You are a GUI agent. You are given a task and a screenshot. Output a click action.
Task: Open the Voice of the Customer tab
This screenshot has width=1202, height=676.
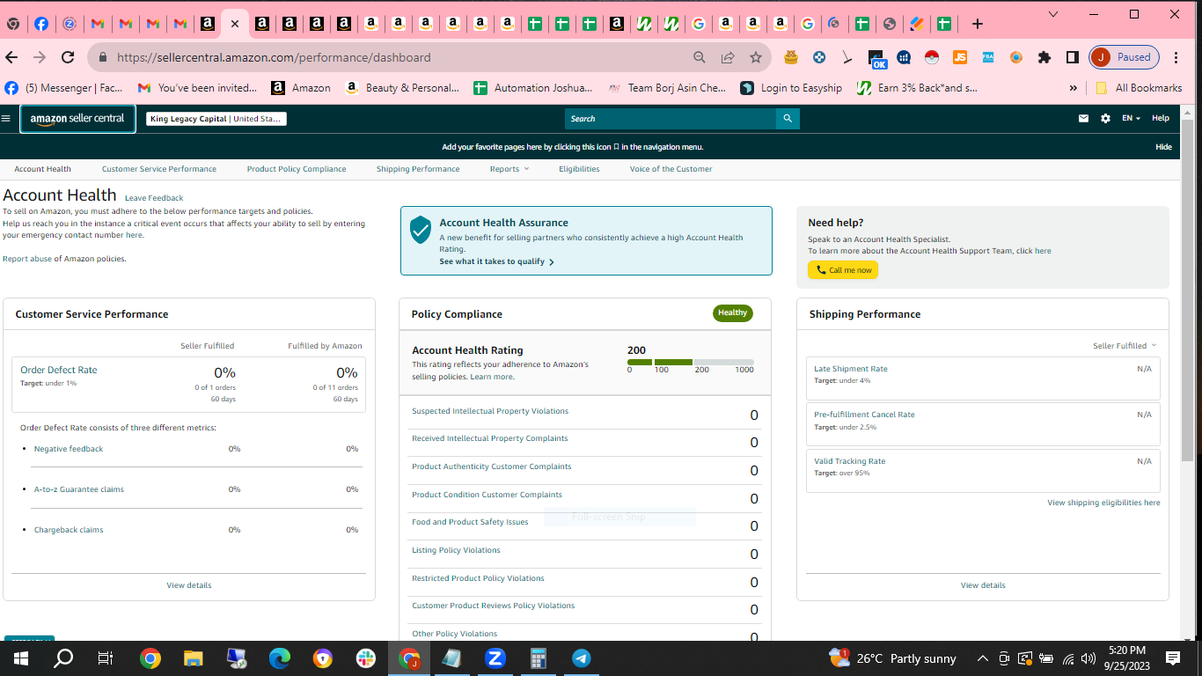point(671,169)
